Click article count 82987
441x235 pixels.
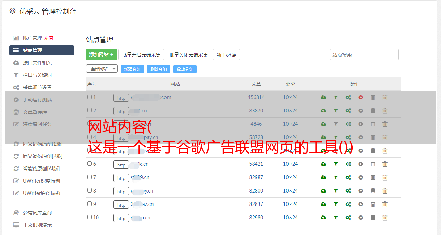(256, 177)
